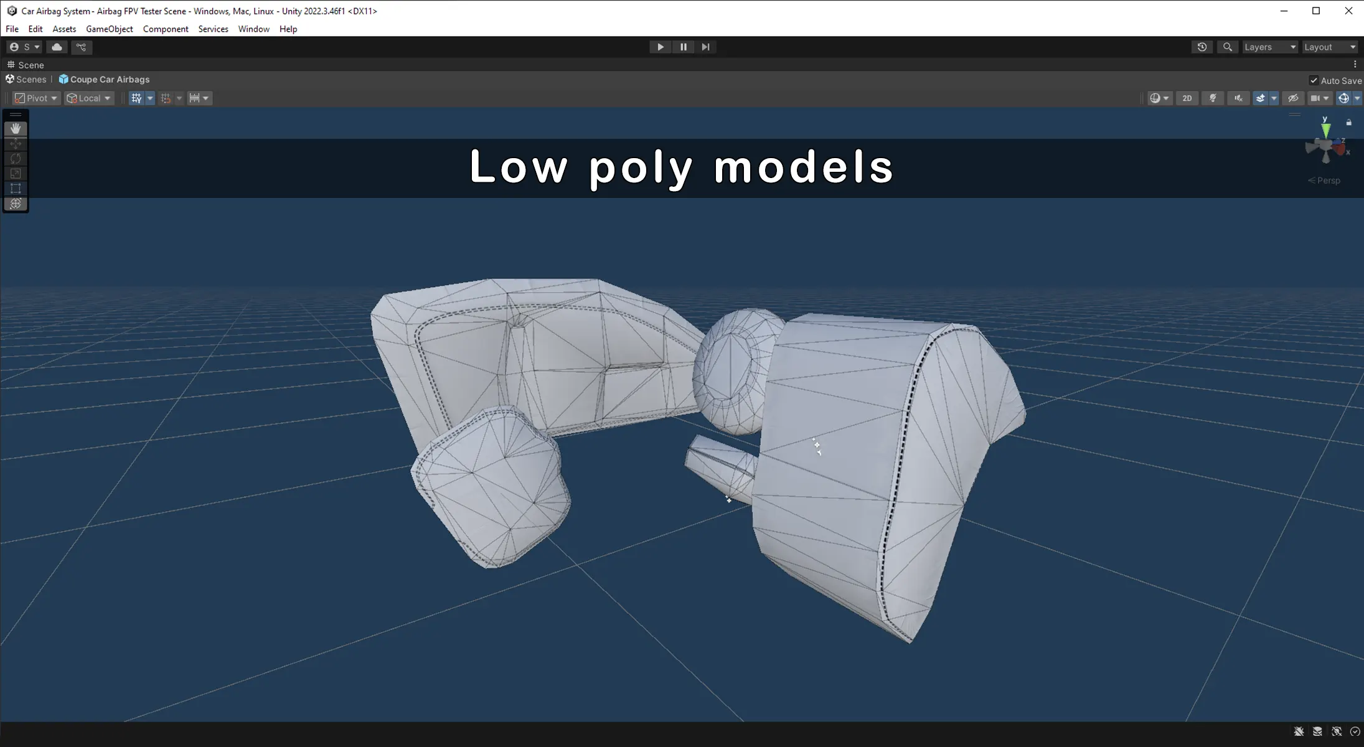This screenshot has width=1364, height=747.
Task: Open the Local handle rotation dropdown
Action: [89, 98]
